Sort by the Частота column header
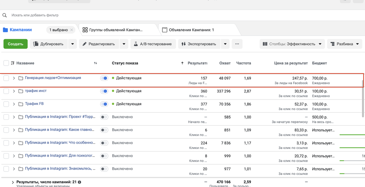 coord(244,63)
